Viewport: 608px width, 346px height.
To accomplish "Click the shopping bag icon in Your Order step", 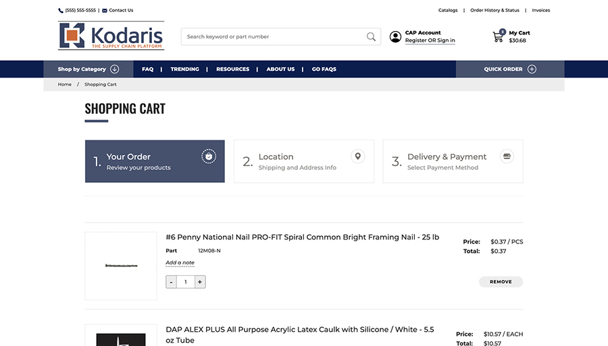I will (x=209, y=156).
